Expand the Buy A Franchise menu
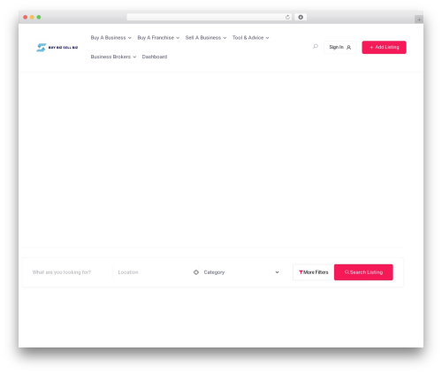This screenshot has width=442, height=374. 158,38
